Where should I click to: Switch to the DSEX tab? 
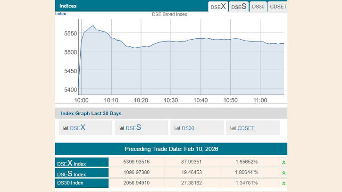pyautogui.click(x=218, y=7)
